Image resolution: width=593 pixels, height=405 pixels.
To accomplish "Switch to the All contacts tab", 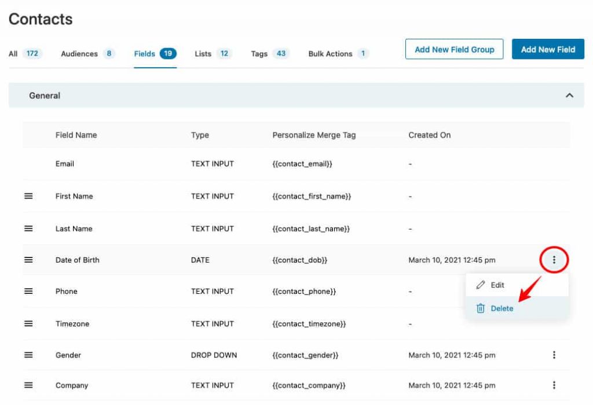I will [25, 54].
